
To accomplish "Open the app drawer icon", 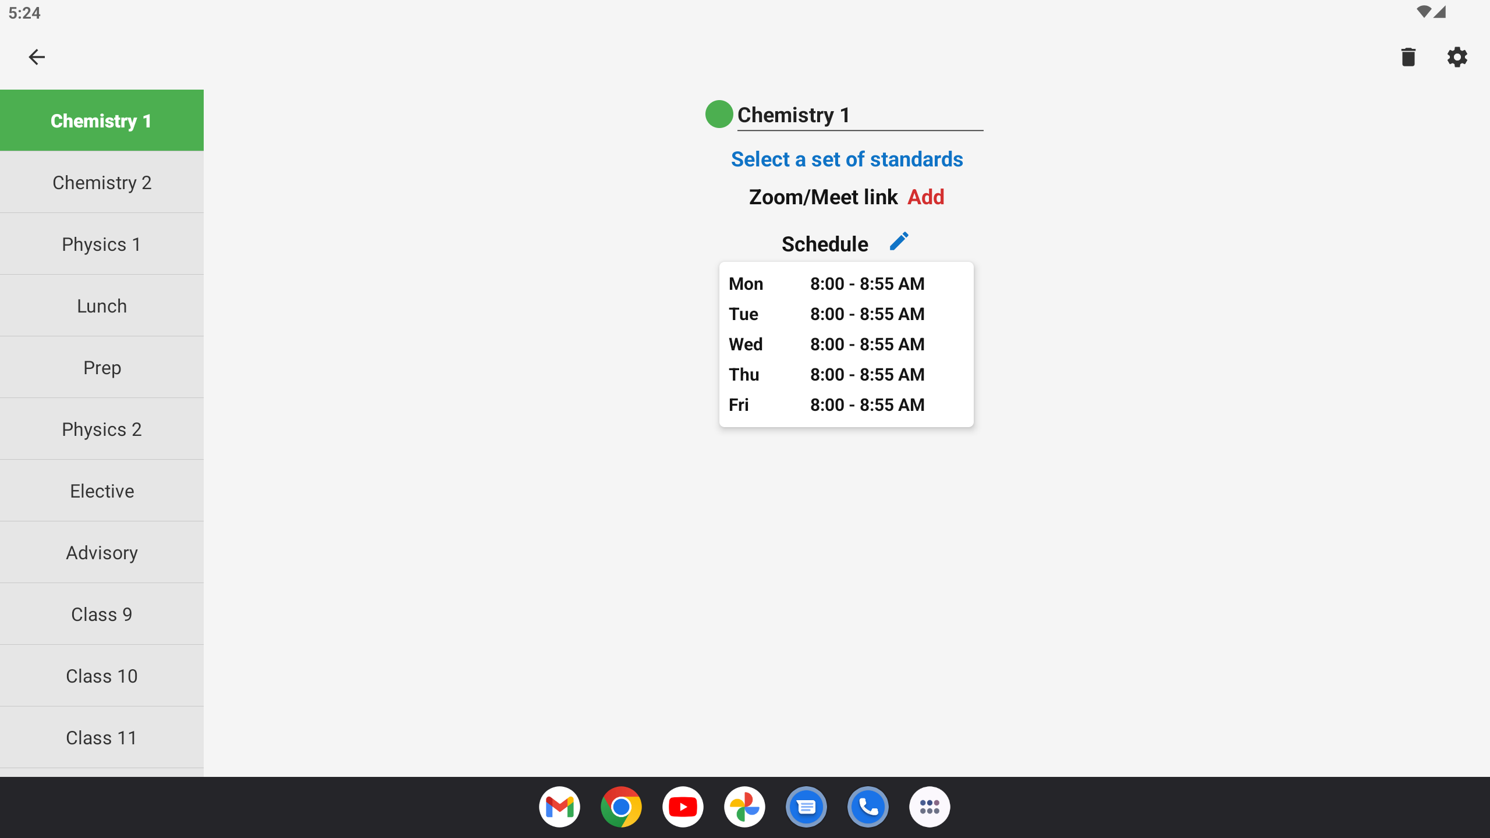I will coord(930,807).
